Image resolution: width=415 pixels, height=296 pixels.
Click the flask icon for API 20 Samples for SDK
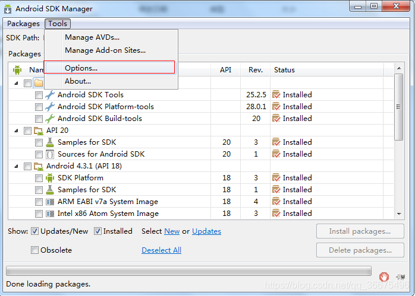[50, 142]
